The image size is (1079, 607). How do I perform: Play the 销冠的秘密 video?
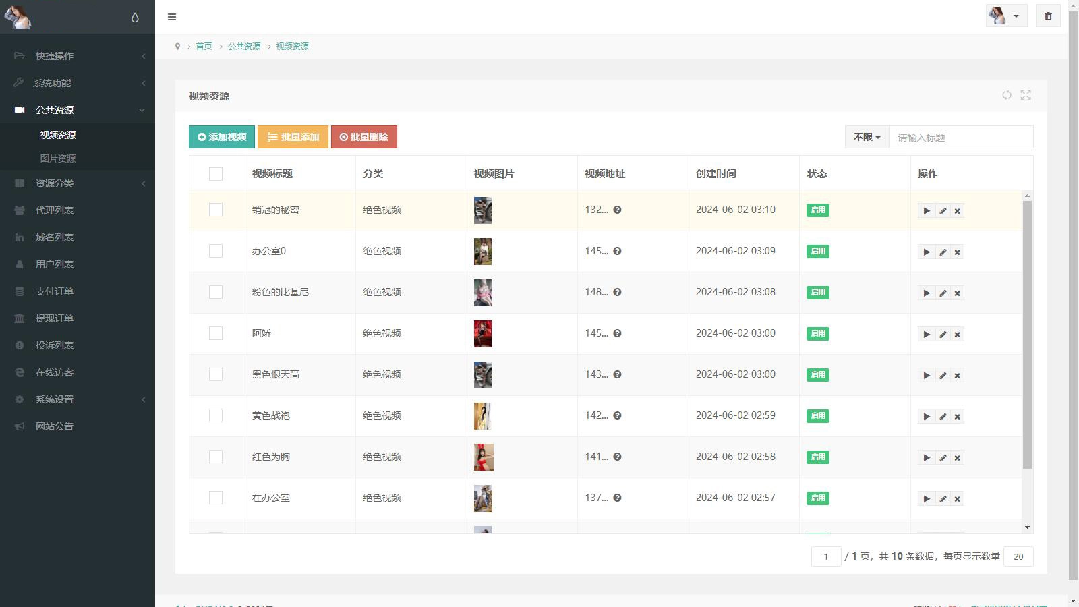pos(927,211)
